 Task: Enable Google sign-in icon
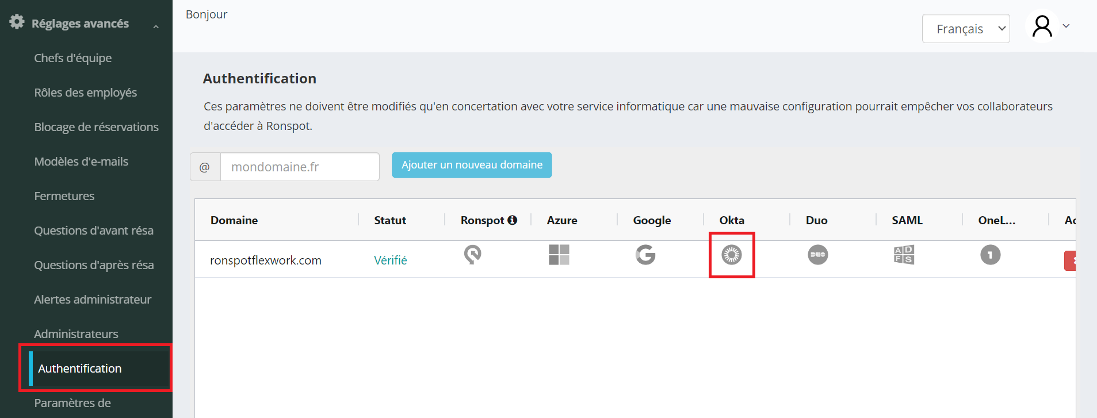(645, 254)
